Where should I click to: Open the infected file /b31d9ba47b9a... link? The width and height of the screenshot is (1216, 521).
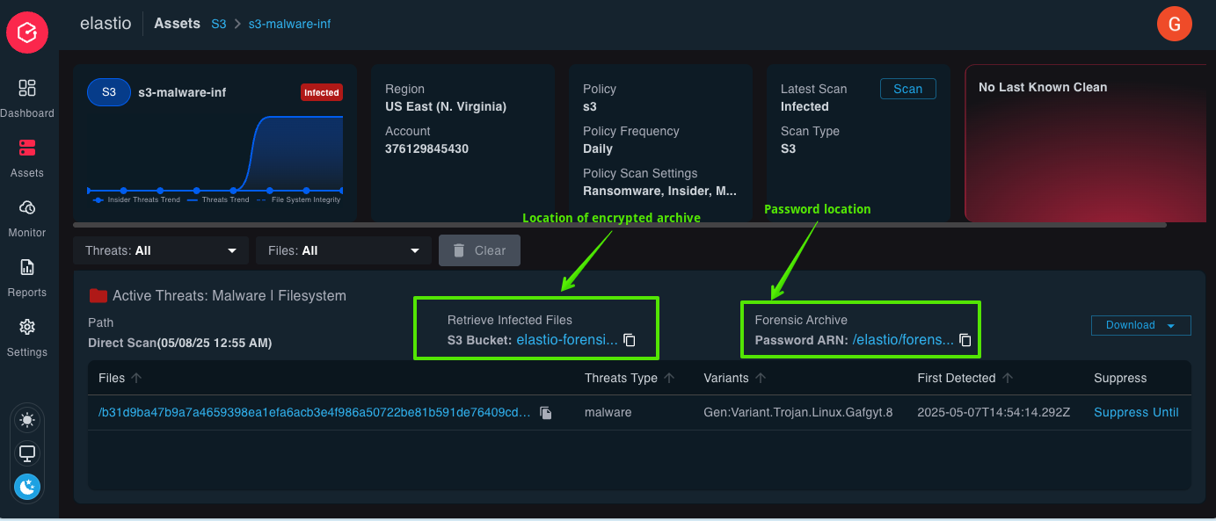pyautogui.click(x=315, y=413)
